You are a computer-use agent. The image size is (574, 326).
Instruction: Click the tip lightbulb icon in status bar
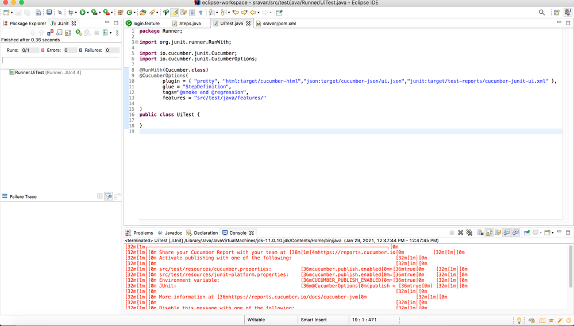[519, 320]
